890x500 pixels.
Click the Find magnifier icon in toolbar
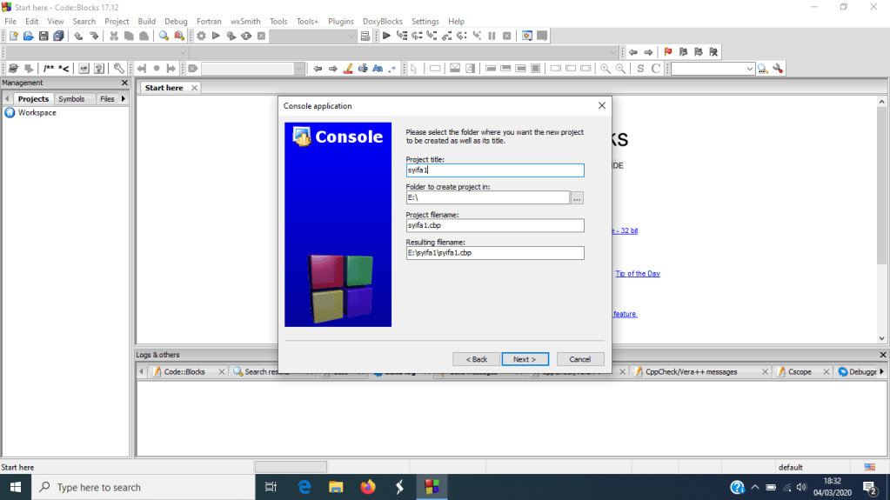163,36
